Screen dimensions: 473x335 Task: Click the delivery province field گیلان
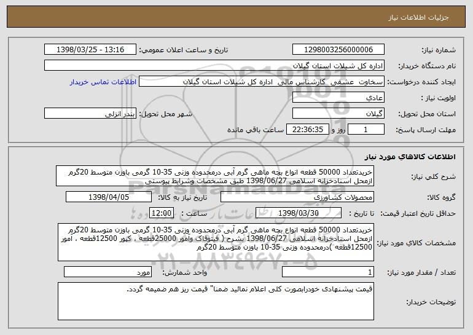tap(338, 114)
